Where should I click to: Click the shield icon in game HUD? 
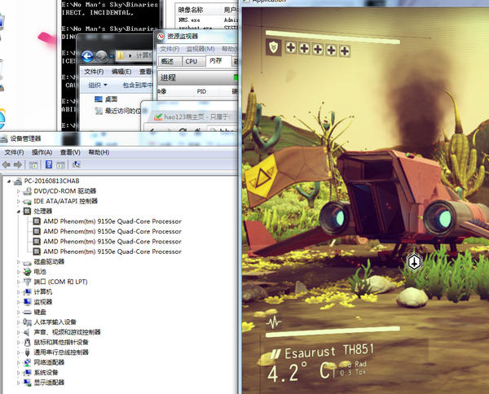pyautogui.click(x=274, y=47)
